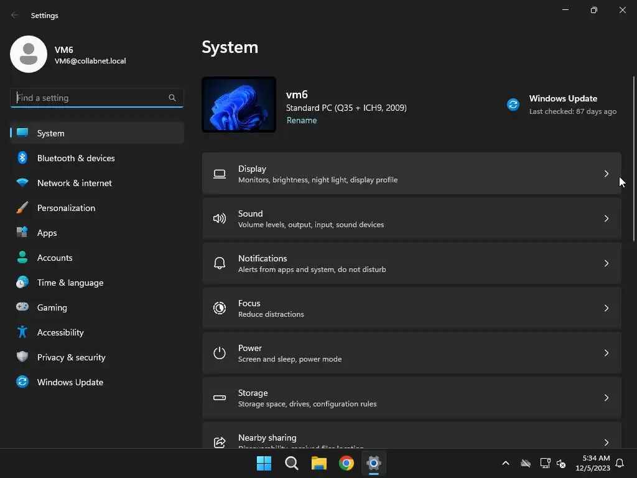
Task: Click the Rename link for vm6
Action: 302,120
